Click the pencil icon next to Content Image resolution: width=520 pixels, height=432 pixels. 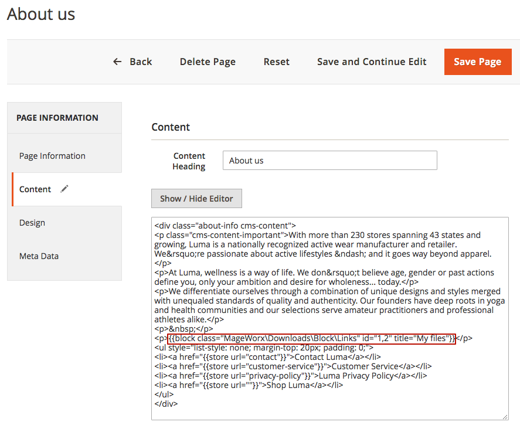click(64, 189)
